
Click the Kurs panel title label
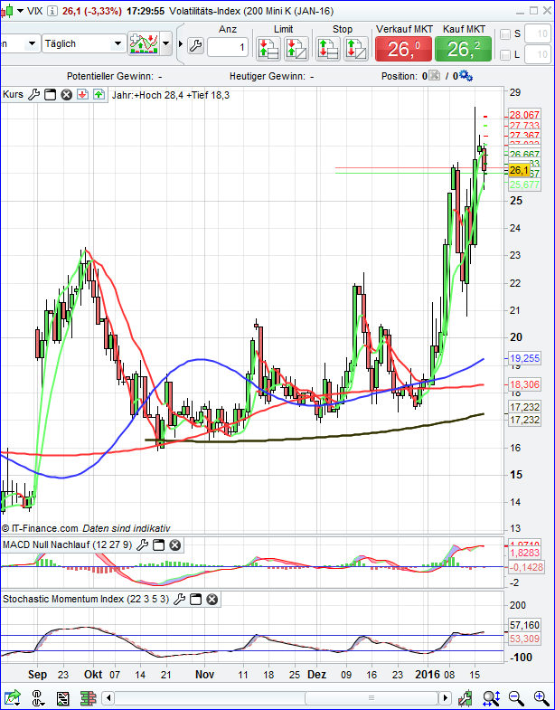coord(14,95)
